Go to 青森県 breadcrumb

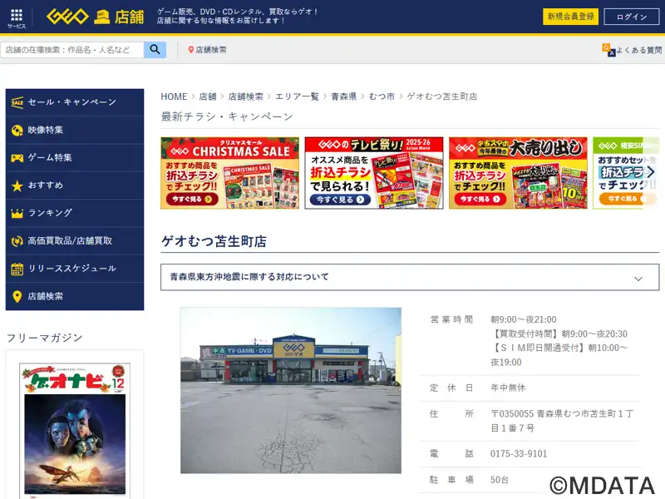point(344,96)
